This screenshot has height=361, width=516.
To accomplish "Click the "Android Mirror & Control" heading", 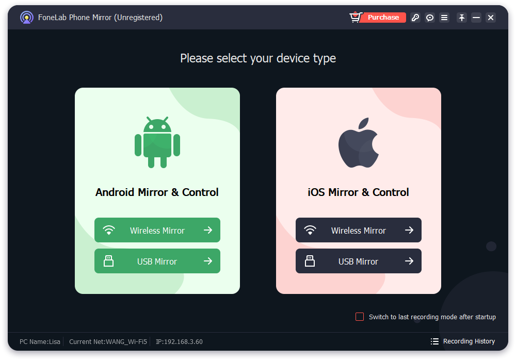I will coord(157,192).
